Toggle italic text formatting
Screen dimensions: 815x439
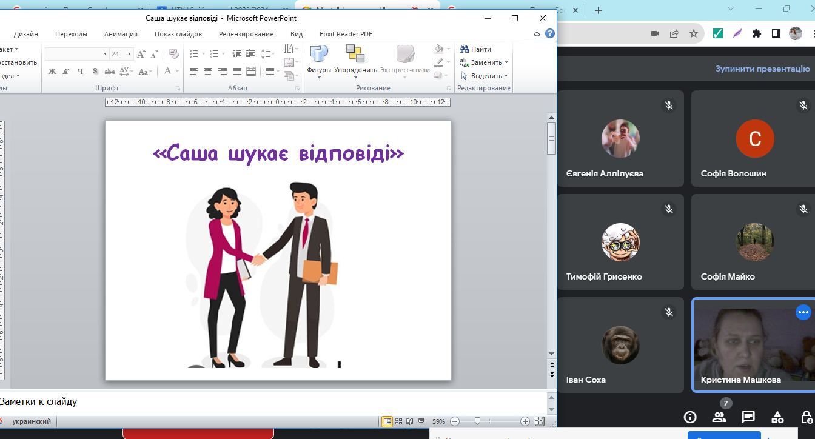click(66, 71)
